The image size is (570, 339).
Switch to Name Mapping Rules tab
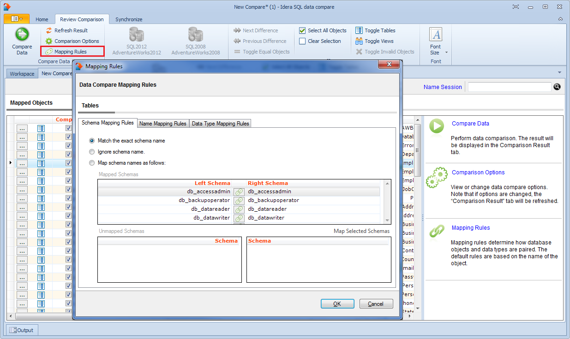(x=163, y=124)
